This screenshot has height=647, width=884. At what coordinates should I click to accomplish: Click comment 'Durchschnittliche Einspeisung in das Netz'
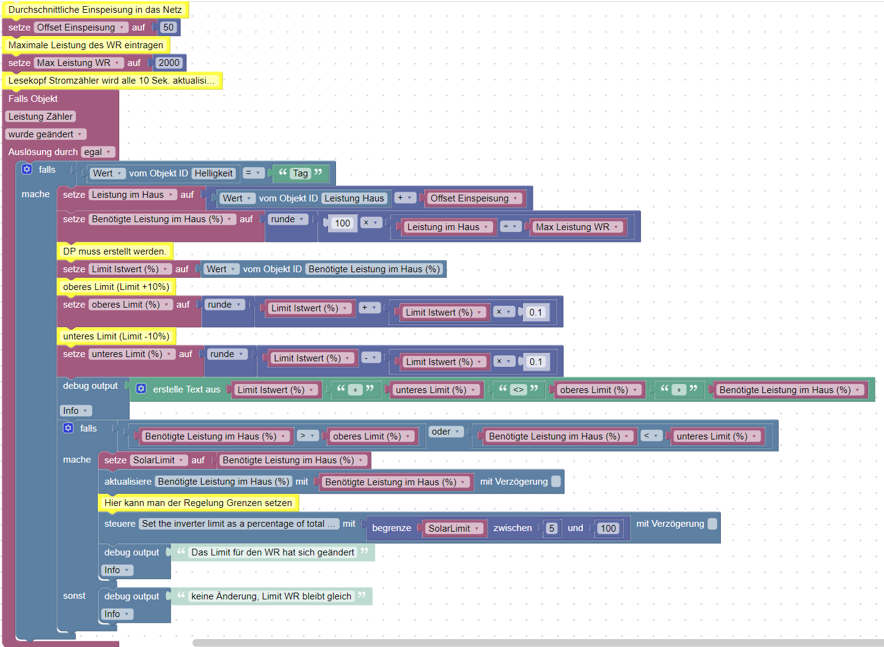(x=95, y=10)
